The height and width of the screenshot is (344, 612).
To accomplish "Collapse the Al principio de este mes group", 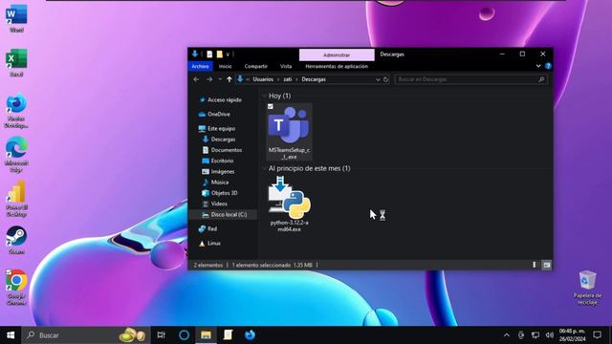I will (264, 168).
